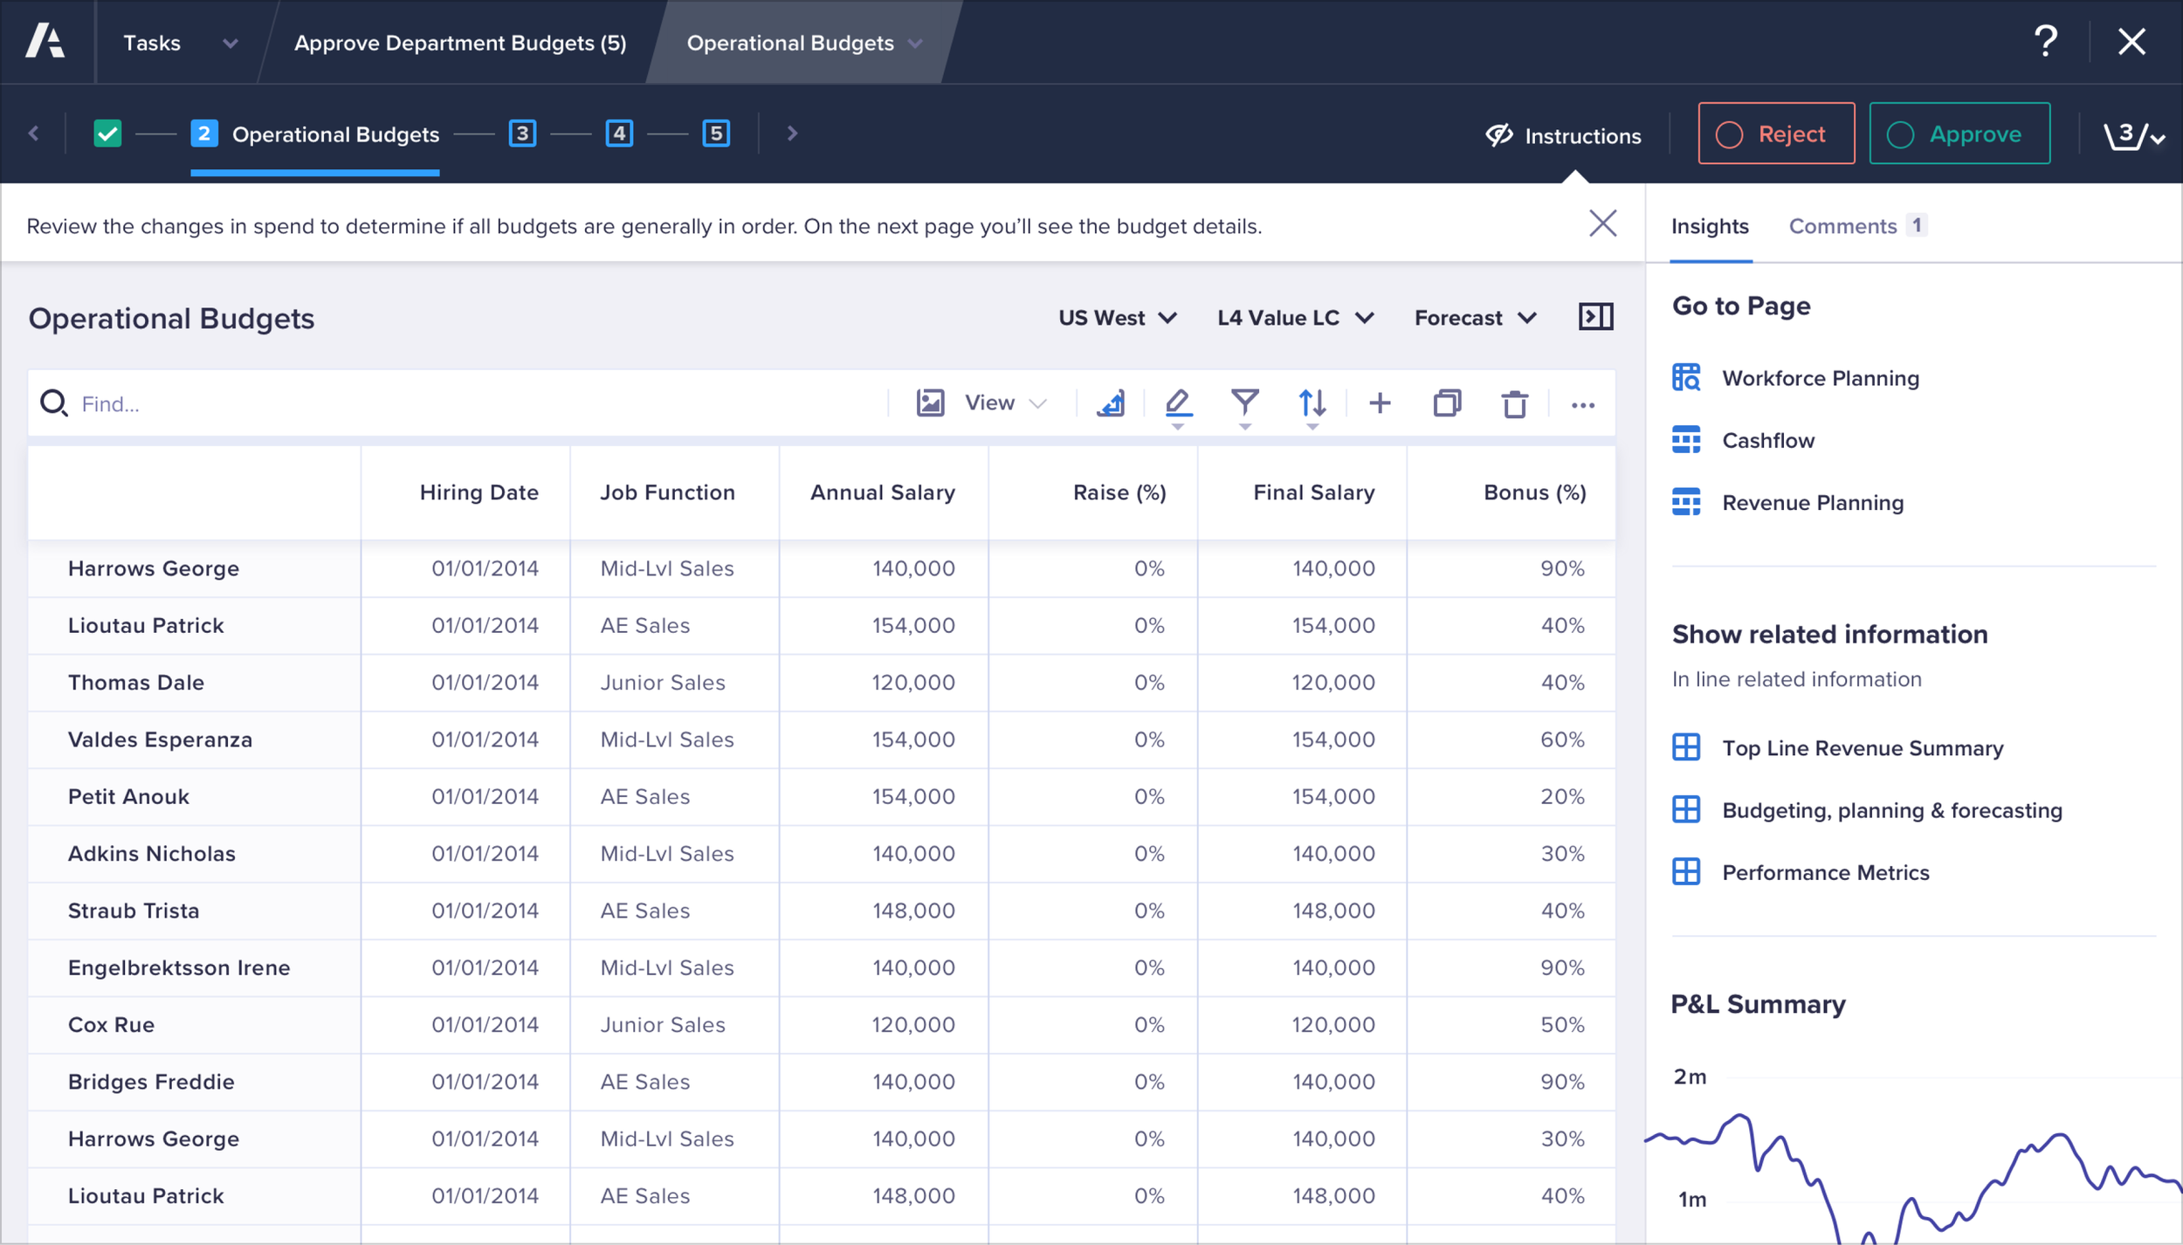2183x1245 pixels.
Task: Click the trash delete icon
Action: pyautogui.click(x=1514, y=404)
